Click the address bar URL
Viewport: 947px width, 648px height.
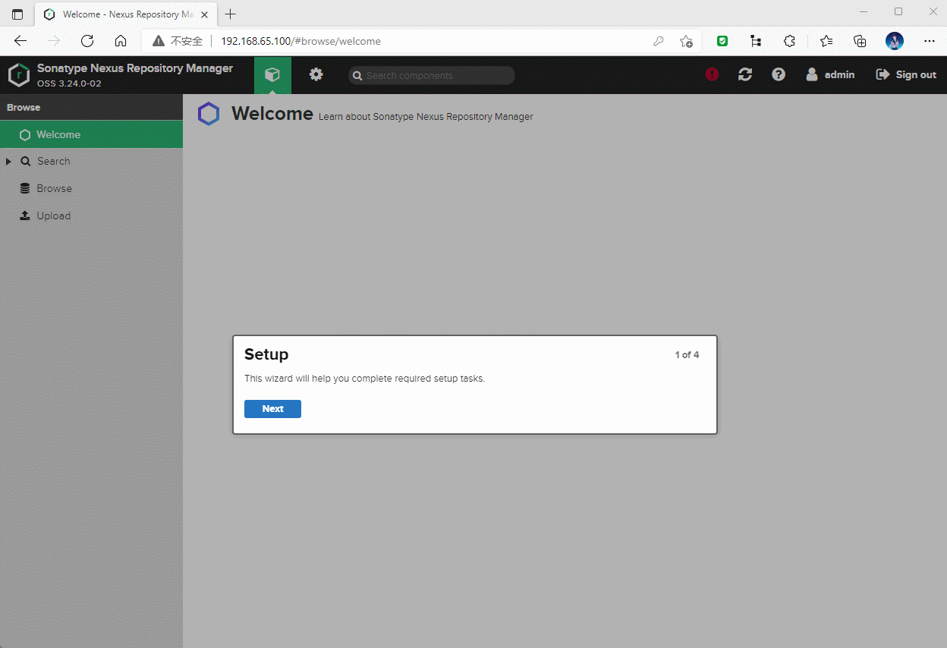pyautogui.click(x=300, y=41)
